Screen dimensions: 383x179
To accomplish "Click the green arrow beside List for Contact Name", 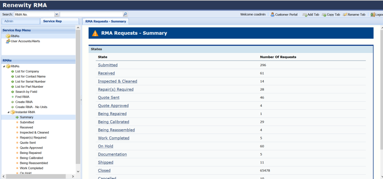I will click(12, 77).
